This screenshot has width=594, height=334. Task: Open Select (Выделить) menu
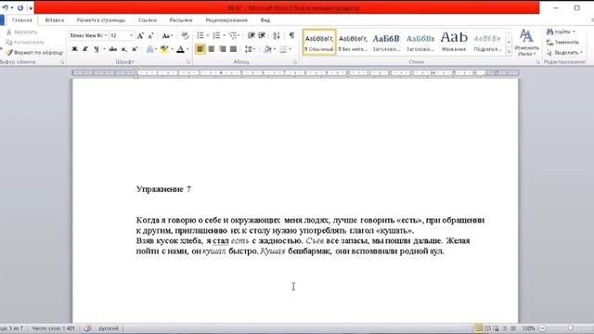point(564,52)
